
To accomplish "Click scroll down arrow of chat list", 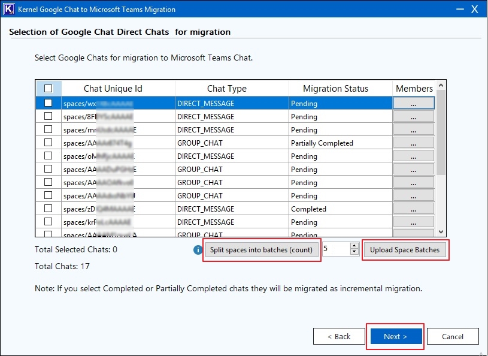I will point(441,232).
